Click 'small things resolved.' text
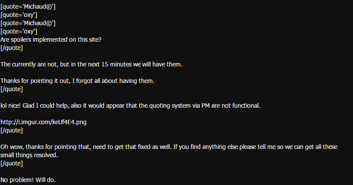 pyautogui.click(x=29, y=155)
